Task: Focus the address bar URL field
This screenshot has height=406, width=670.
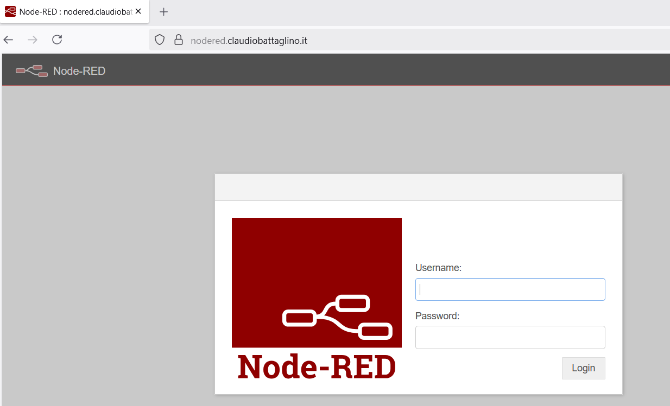Action: tap(409, 40)
